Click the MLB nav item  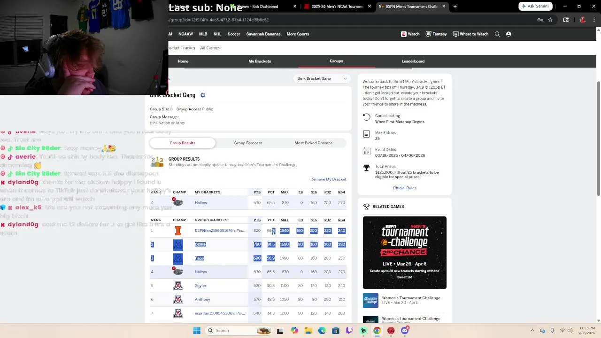tap(203, 34)
